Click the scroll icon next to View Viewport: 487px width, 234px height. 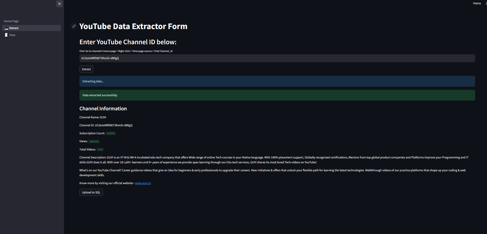pyautogui.click(x=6, y=35)
